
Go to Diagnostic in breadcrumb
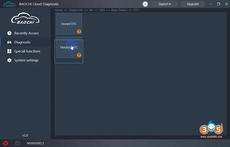(76, 10)
